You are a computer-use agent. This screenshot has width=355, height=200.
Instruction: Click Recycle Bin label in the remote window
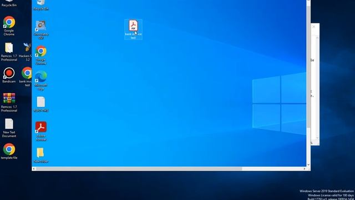[x=41, y=9]
